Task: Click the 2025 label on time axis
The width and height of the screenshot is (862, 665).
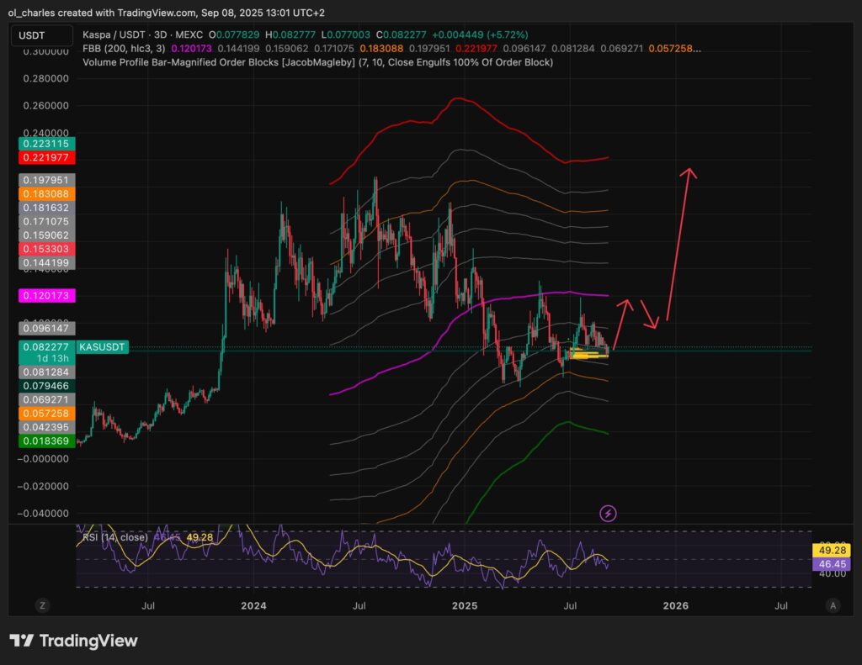Action: pos(464,605)
